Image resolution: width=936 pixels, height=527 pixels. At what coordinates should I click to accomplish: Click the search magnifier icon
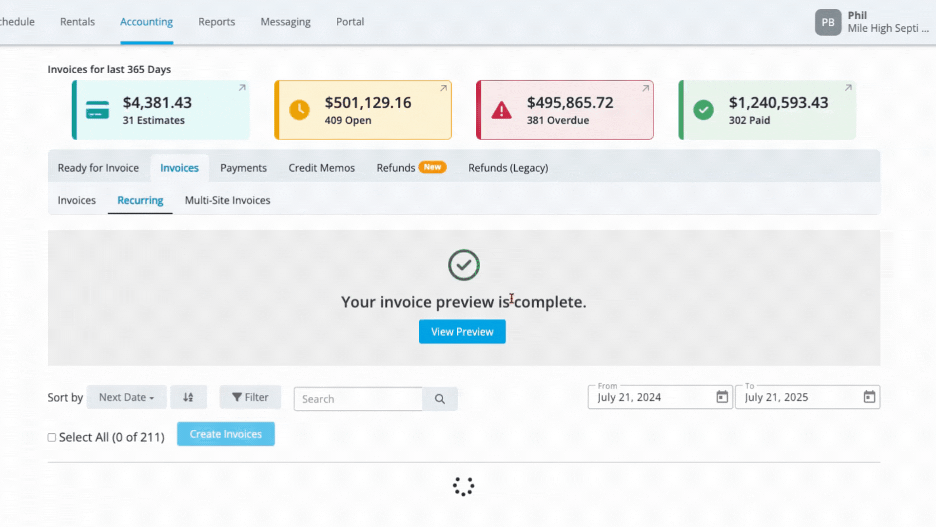coord(440,399)
